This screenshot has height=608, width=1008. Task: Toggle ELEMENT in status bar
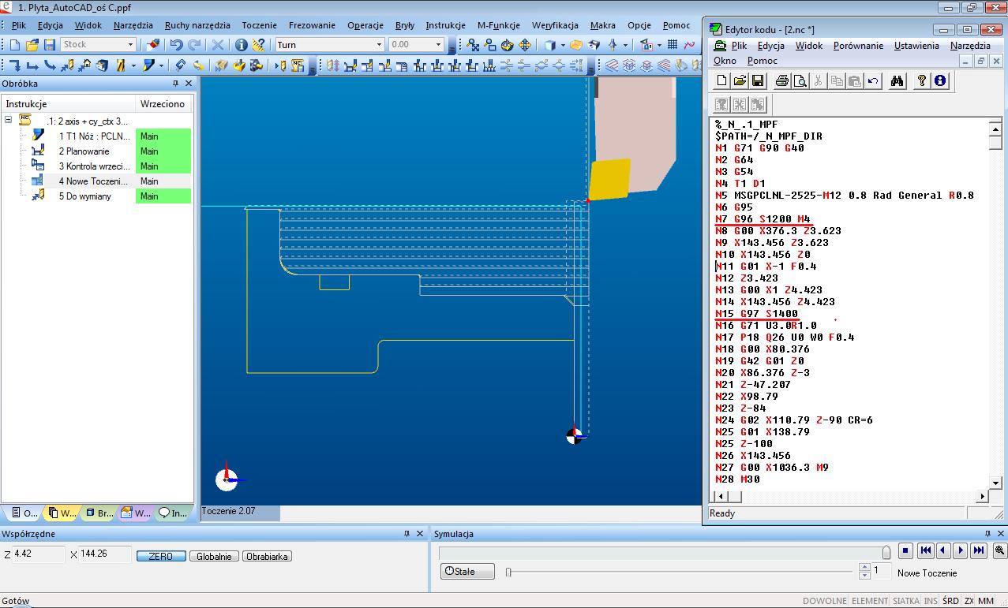coord(869,601)
